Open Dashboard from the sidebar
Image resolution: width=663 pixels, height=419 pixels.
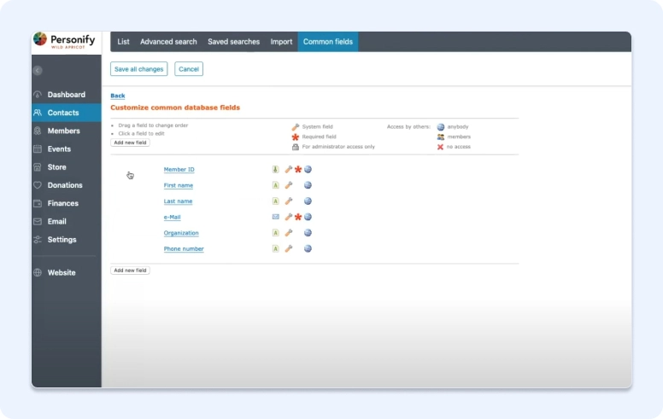(x=67, y=95)
